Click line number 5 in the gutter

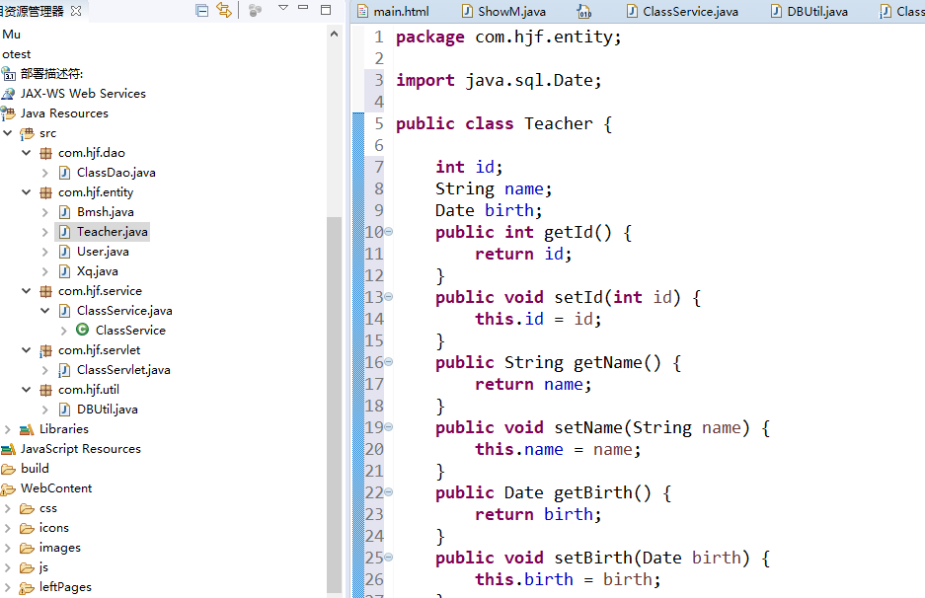click(379, 124)
